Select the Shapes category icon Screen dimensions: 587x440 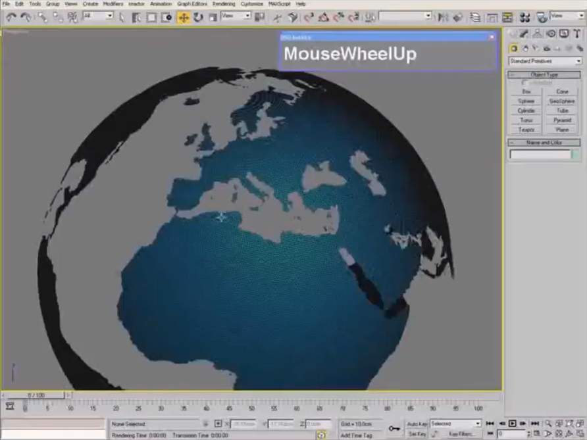525,48
